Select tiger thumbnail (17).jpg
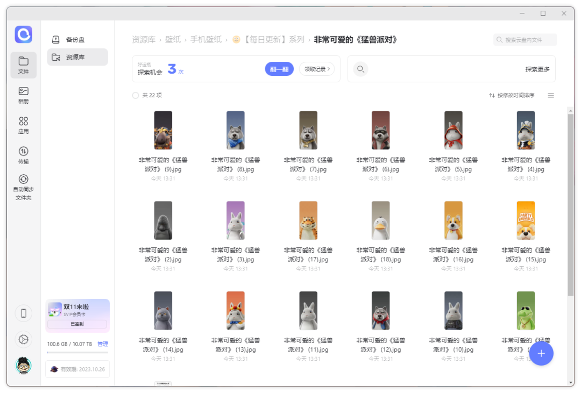 [308, 220]
